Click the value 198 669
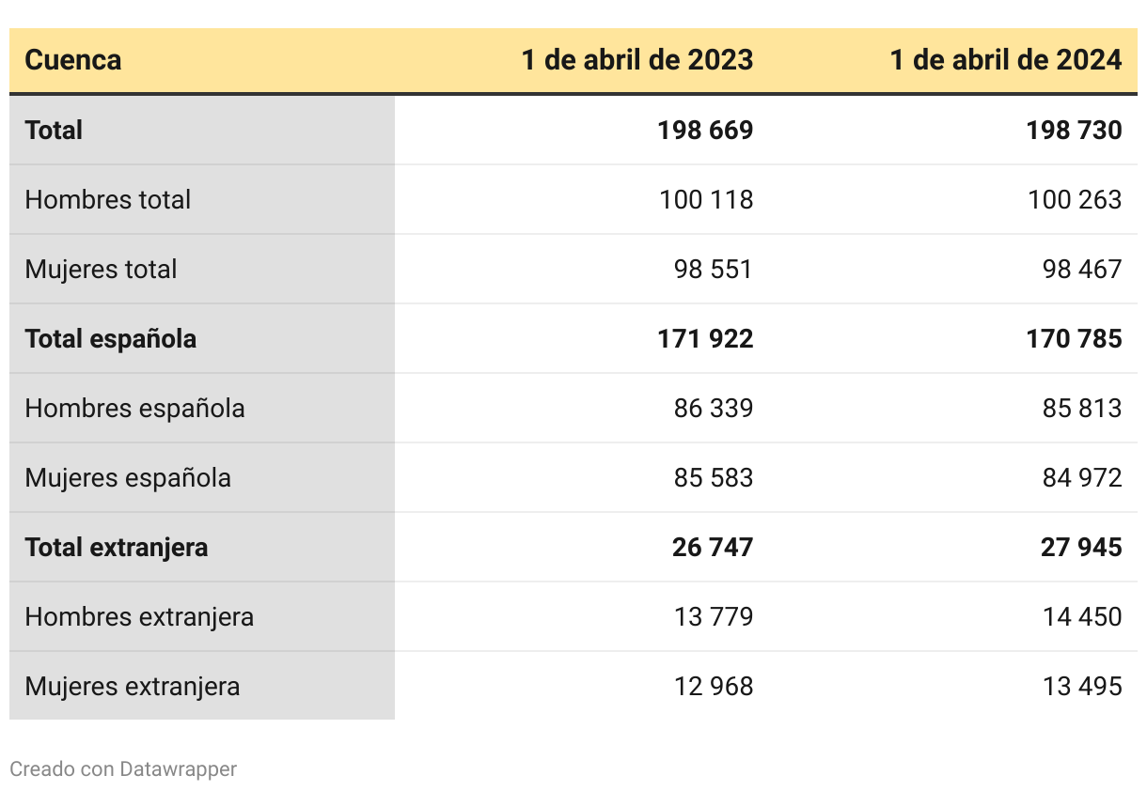 [705, 130]
